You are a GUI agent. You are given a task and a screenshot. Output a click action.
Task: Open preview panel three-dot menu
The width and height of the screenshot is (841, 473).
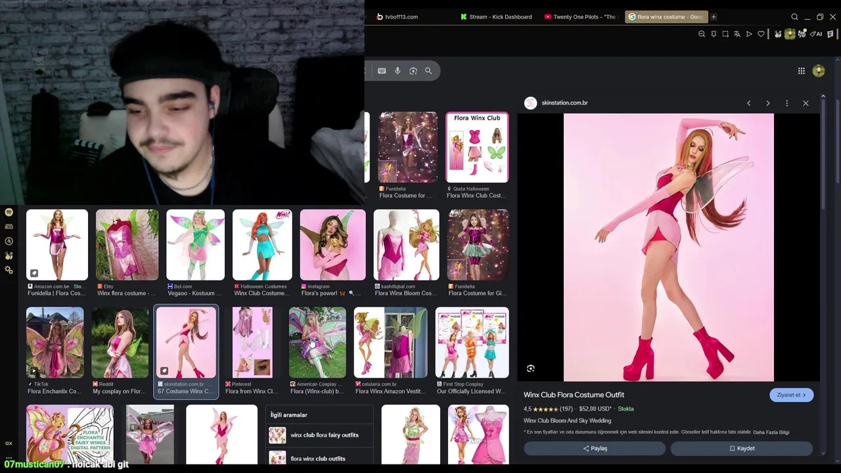[786, 103]
